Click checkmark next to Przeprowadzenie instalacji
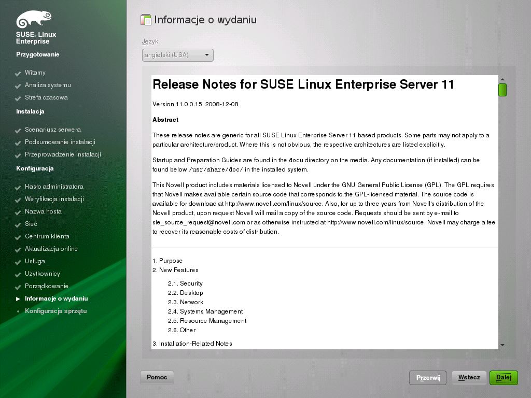Screen dimensions: 531x398 pyautogui.click(x=18, y=155)
